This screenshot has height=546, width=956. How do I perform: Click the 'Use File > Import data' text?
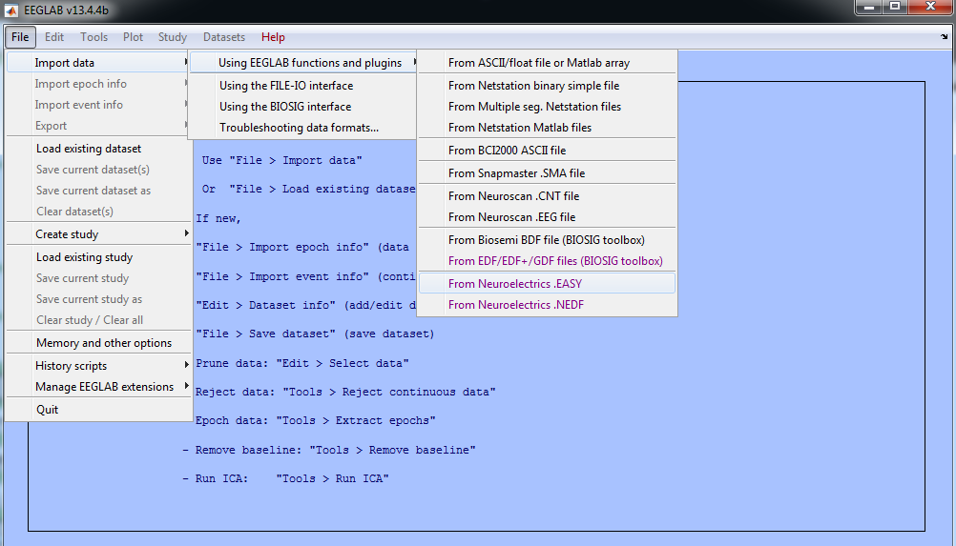pos(281,161)
